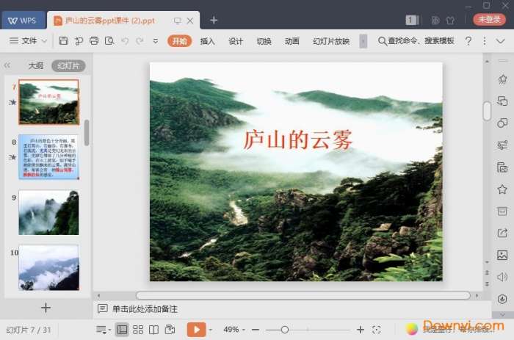Viewport: 514px width, 340px height.
Task: Click the picture icon in right sidebar
Action: tap(502, 256)
